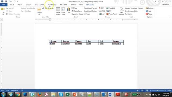Save the document from quick access toolbar

click(x=6, y=1)
